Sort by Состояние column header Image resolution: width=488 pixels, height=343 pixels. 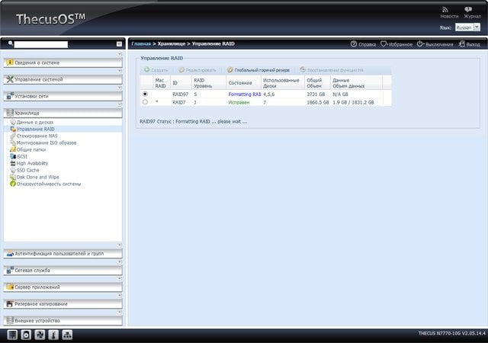[x=243, y=83]
